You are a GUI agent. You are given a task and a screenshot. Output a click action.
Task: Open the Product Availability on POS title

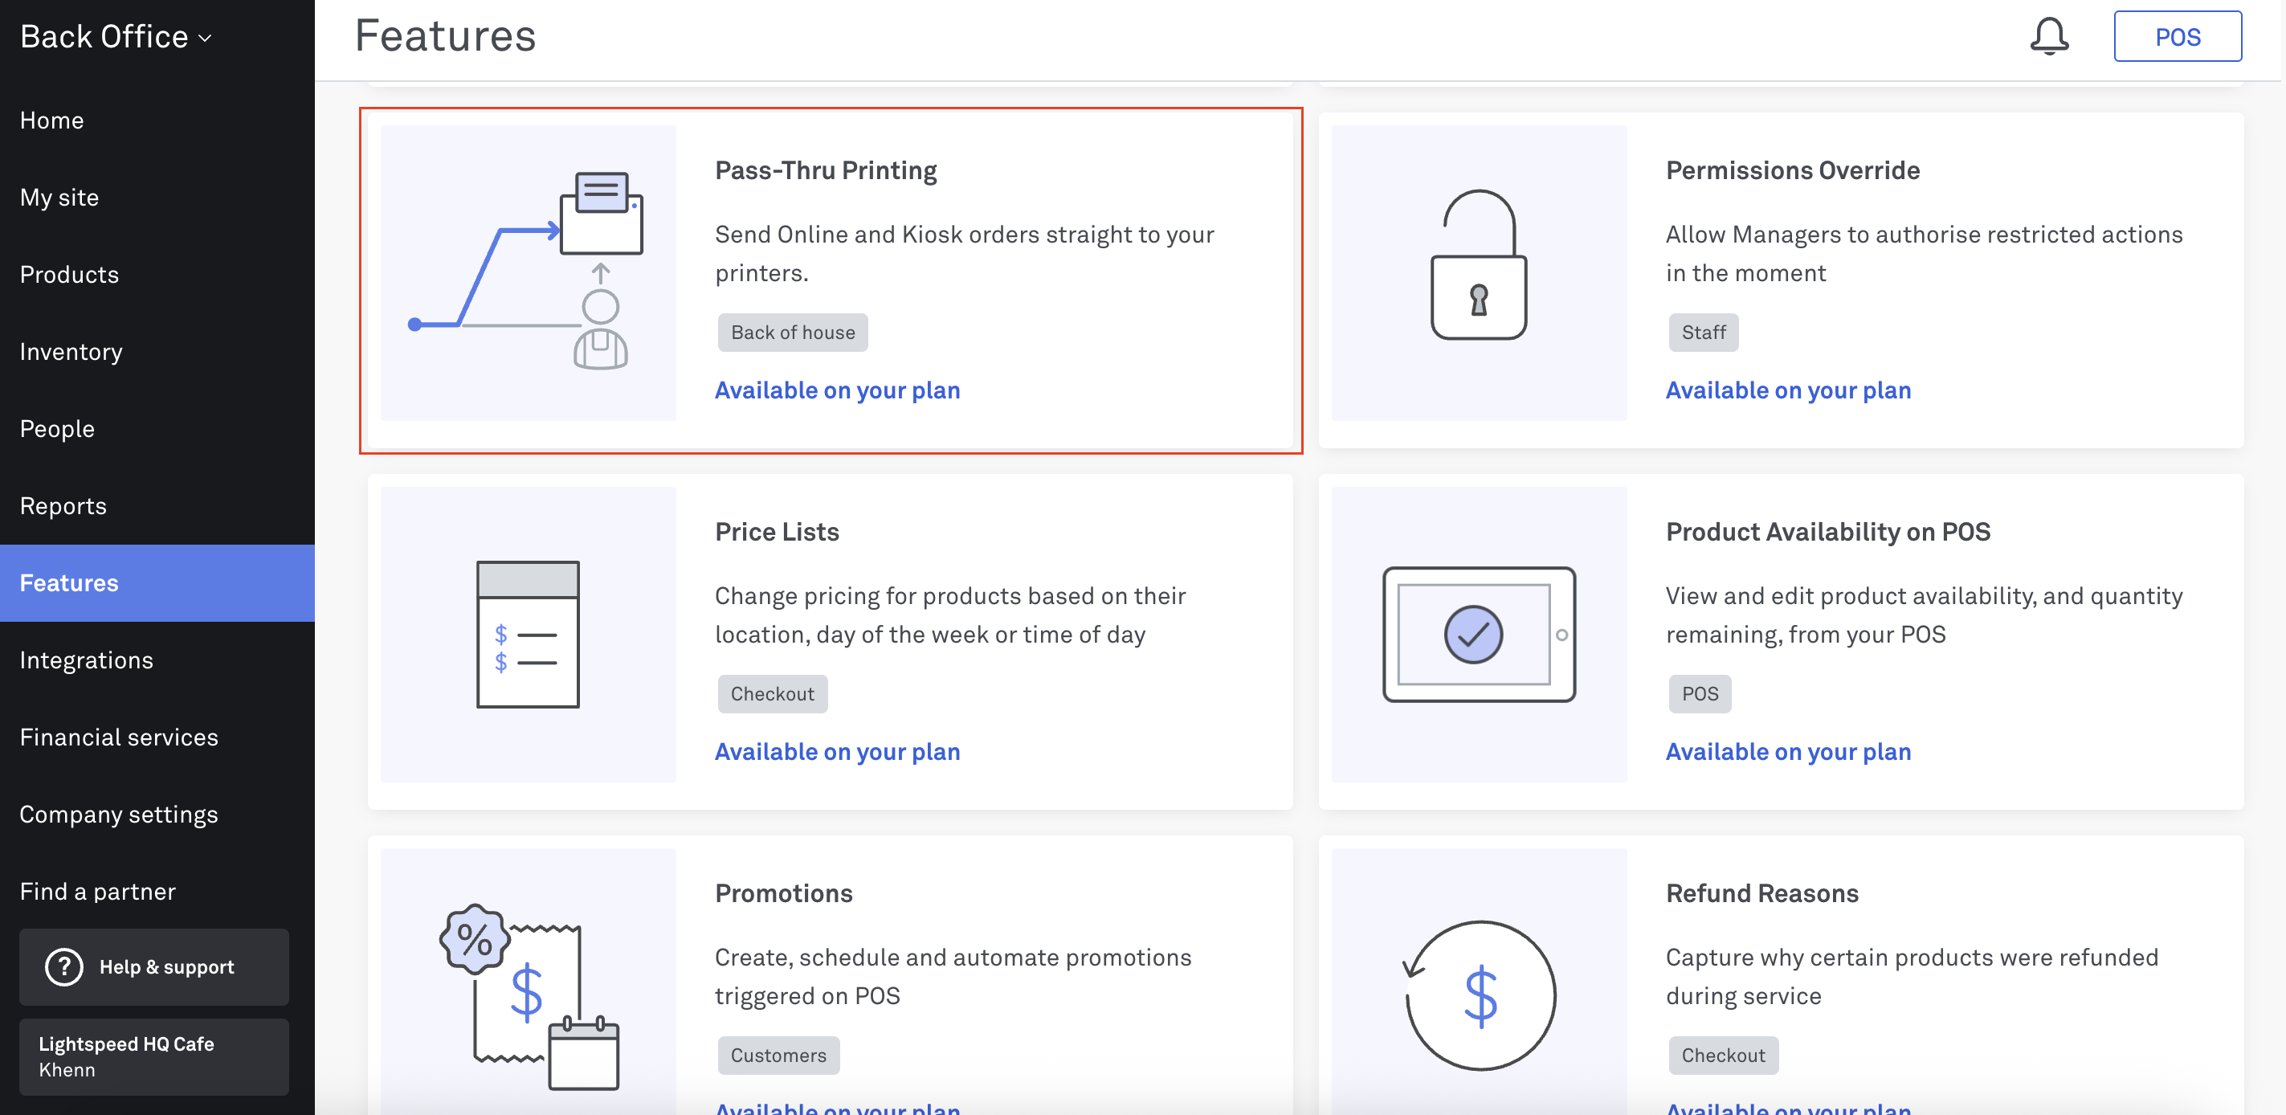click(x=1827, y=532)
